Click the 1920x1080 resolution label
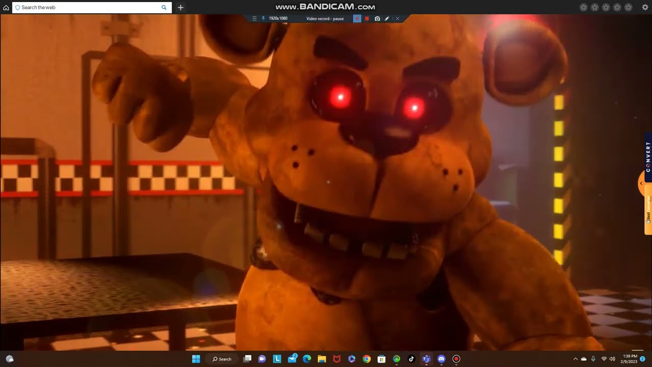The image size is (652, 367). [278, 18]
